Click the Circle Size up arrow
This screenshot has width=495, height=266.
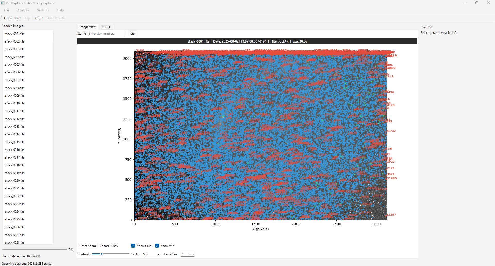pos(189,254)
